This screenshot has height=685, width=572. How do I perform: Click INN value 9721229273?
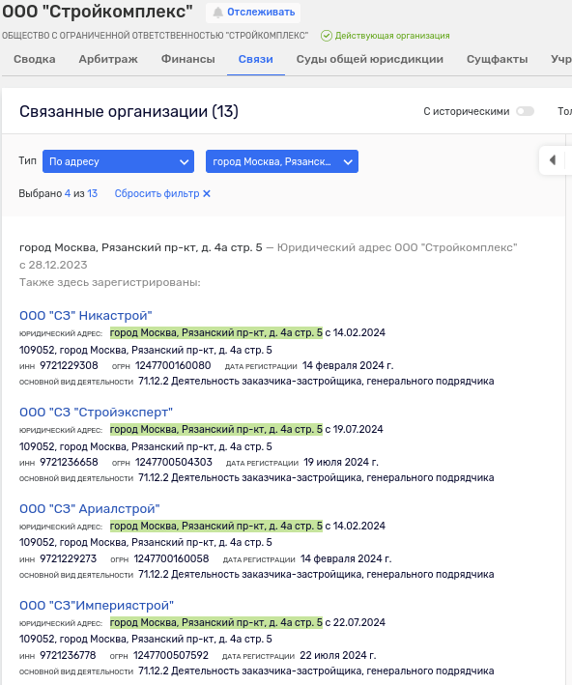click(x=69, y=558)
